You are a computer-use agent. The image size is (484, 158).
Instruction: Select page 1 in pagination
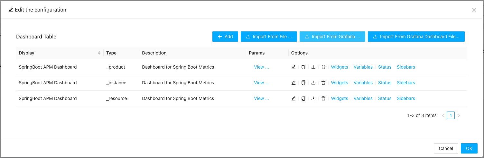pos(451,115)
